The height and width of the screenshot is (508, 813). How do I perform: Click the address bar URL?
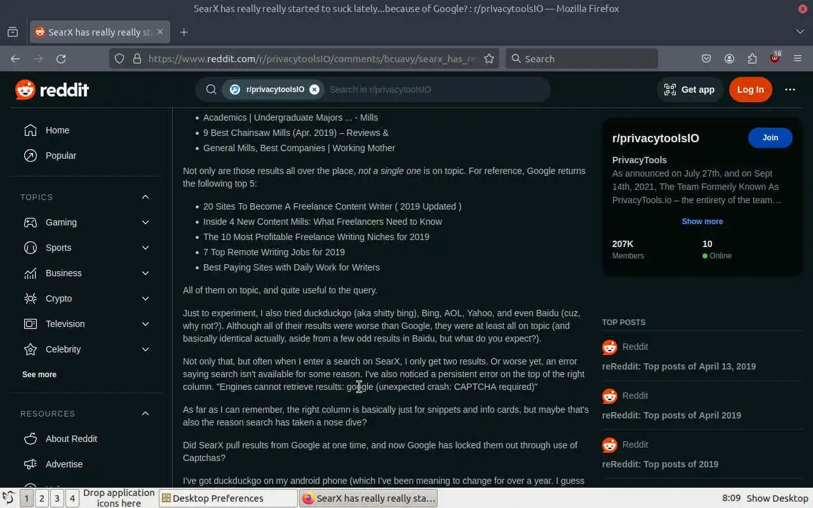[x=312, y=58]
